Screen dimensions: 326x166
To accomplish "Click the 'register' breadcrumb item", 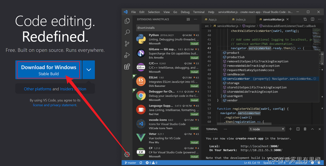I will 249,26.
